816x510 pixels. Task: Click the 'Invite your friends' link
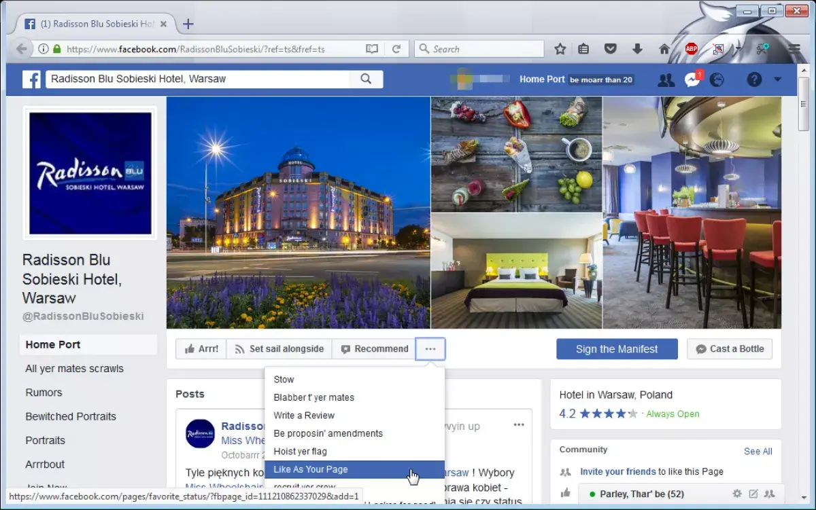coord(618,472)
